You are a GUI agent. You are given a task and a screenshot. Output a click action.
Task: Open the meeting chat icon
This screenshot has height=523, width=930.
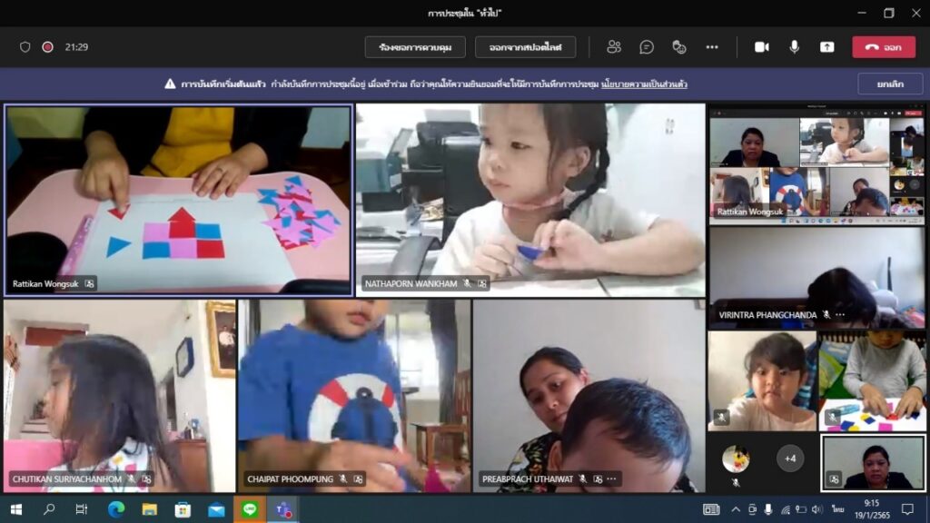tap(647, 47)
